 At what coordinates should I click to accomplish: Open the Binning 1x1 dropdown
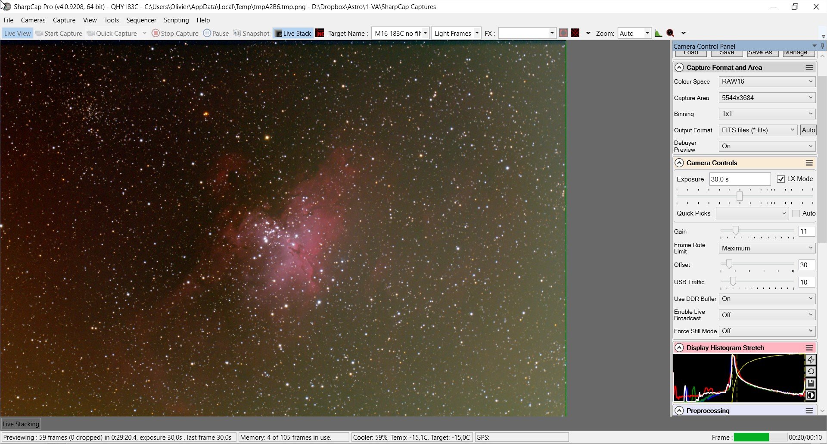tap(767, 114)
